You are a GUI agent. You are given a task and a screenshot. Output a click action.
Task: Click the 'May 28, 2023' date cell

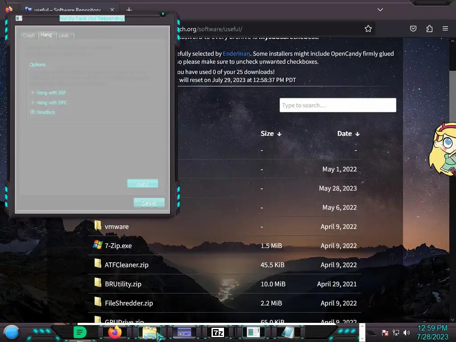[x=338, y=188]
